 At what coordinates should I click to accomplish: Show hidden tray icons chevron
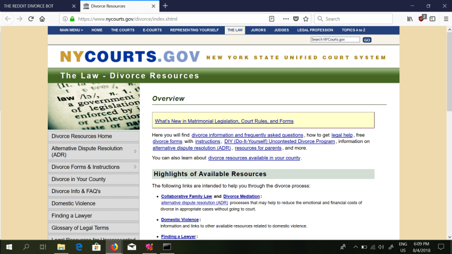click(355, 247)
